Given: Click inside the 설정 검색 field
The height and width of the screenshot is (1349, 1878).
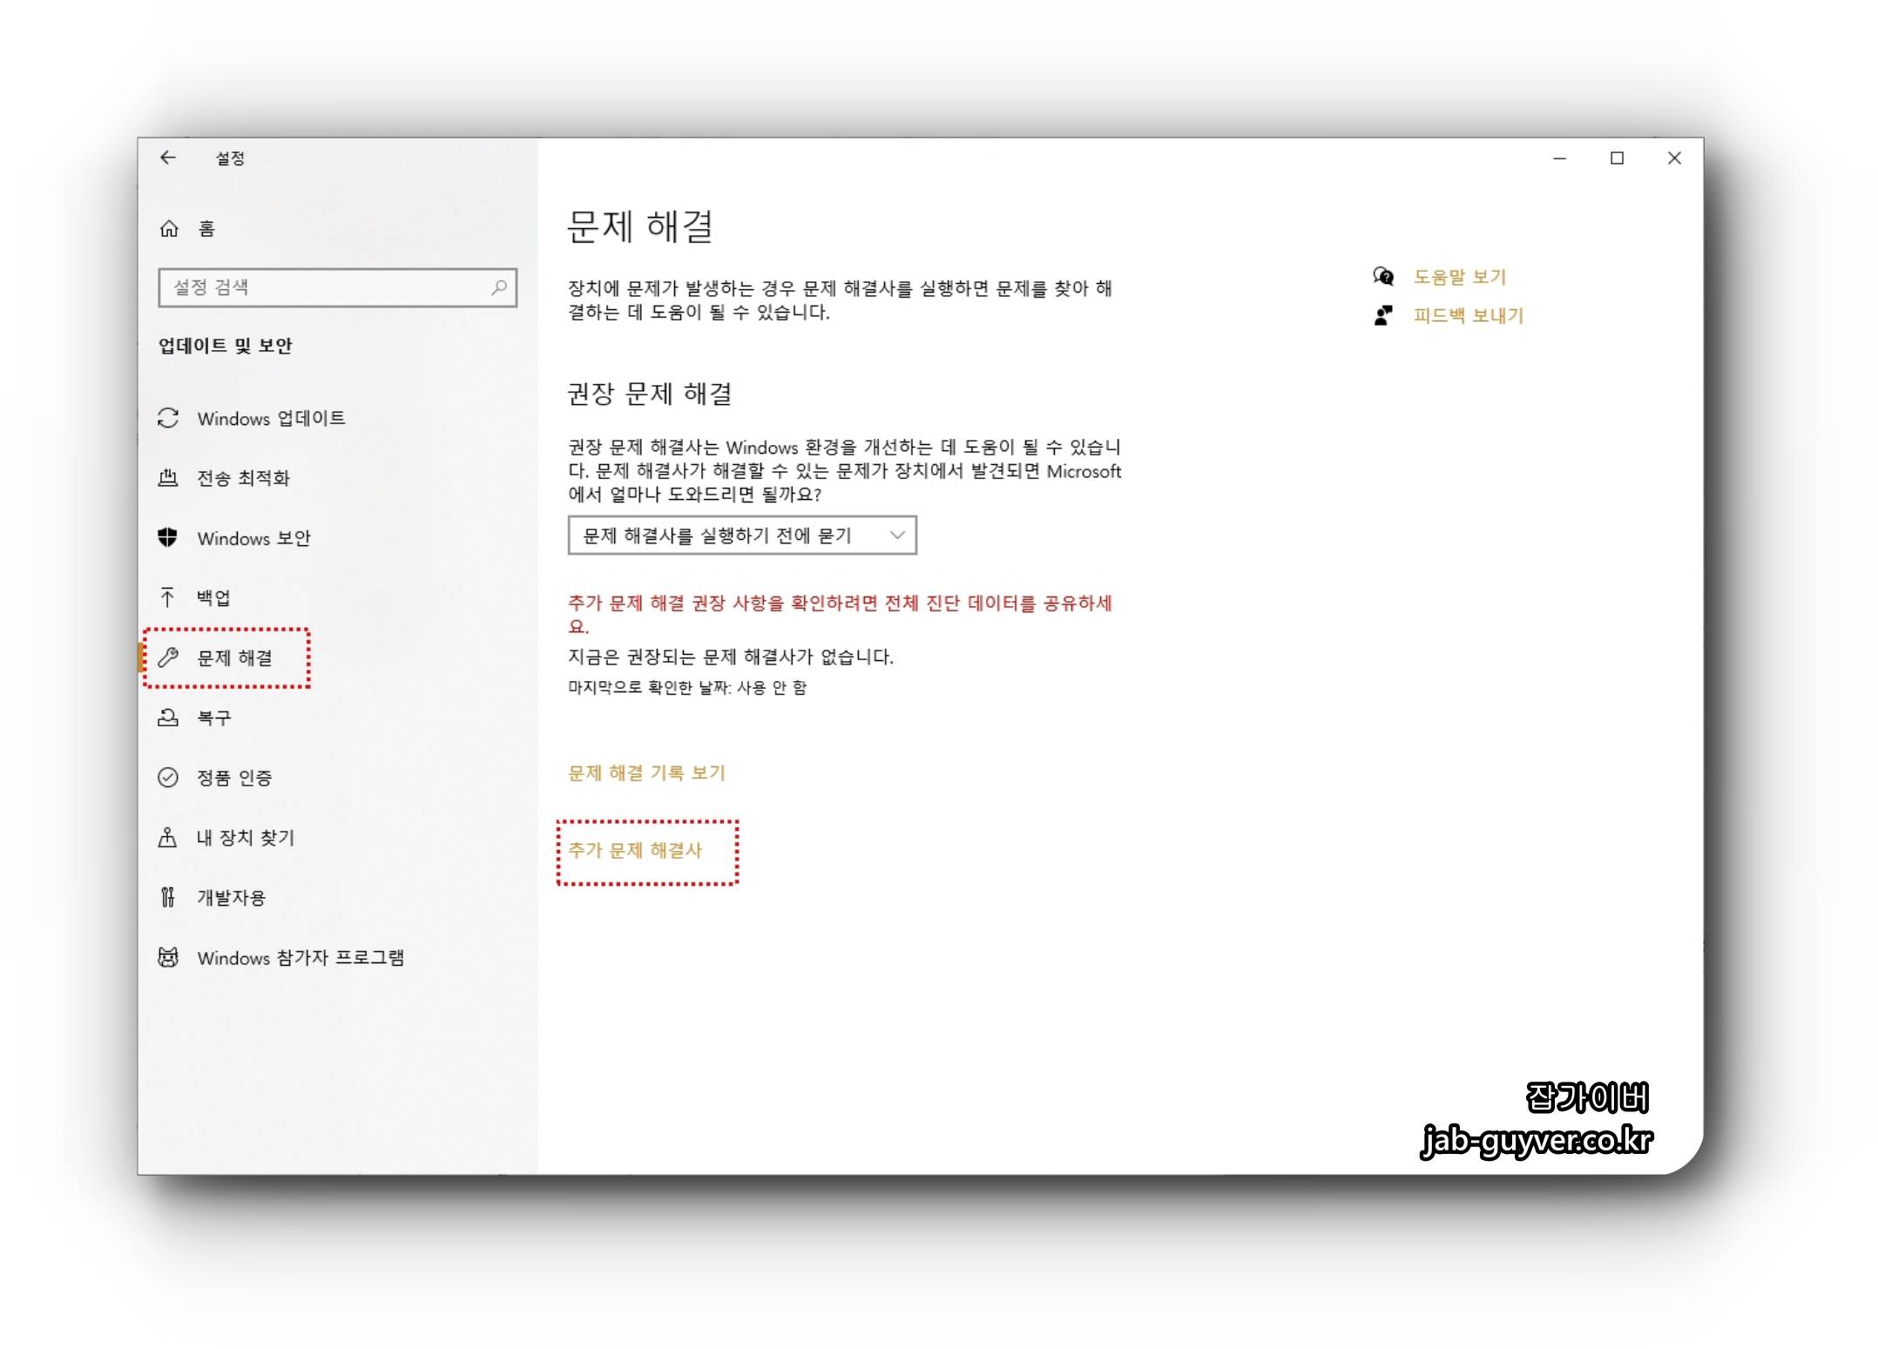Looking at the screenshot, I should tap(322, 287).
